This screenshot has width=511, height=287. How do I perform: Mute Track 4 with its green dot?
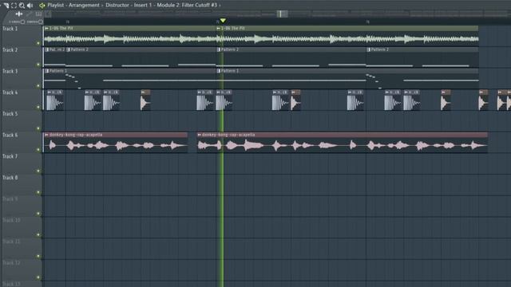point(38,107)
